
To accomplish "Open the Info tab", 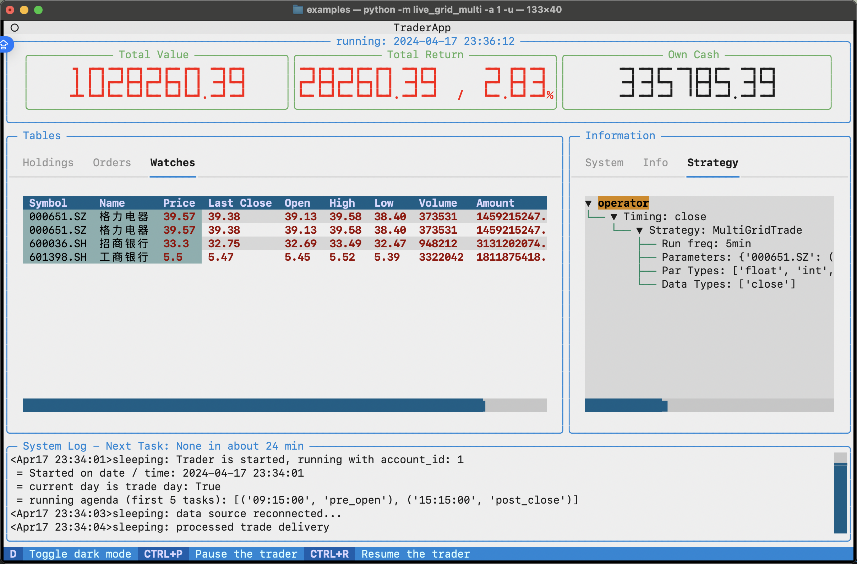I will point(655,163).
